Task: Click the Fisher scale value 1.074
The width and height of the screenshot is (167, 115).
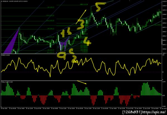Action: [x=163, y=82]
